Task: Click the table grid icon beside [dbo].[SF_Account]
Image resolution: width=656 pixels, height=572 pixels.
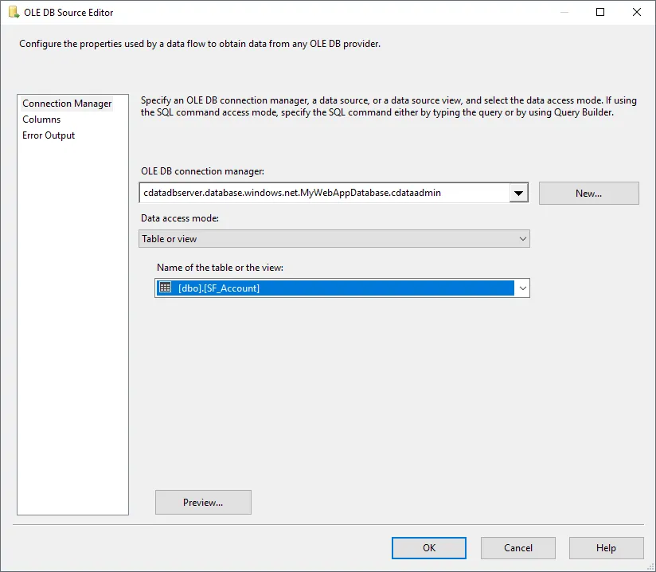Action: point(164,288)
